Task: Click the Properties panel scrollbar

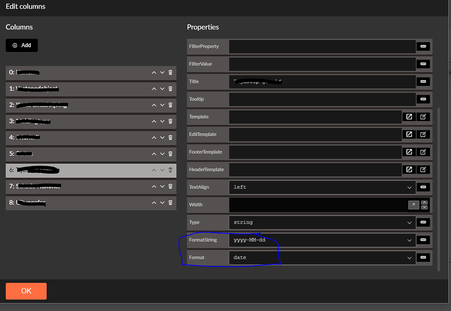Action: pos(438,189)
